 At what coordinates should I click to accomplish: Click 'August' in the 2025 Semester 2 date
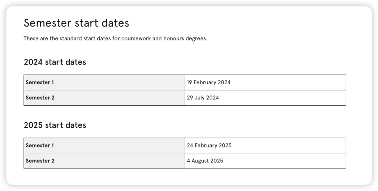click(x=199, y=161)
